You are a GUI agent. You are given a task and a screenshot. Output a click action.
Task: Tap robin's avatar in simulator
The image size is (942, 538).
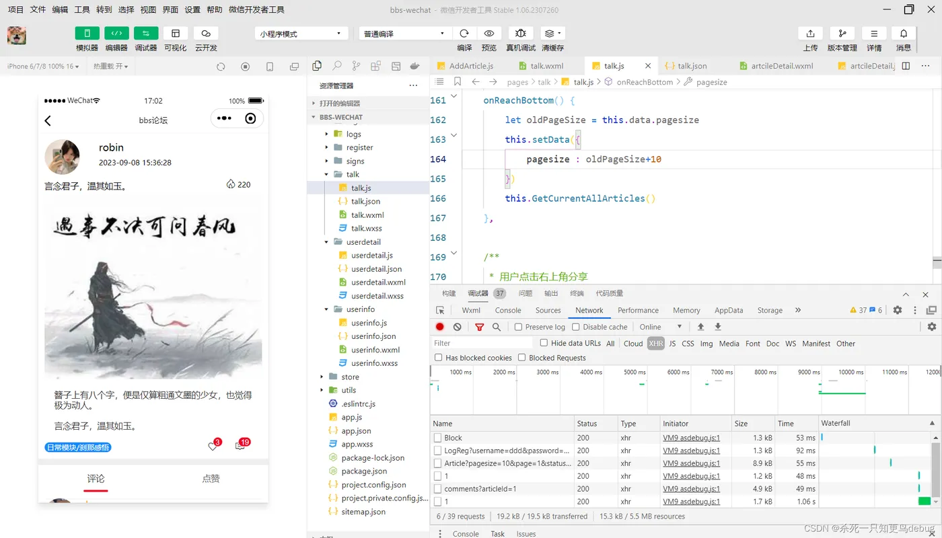62,157
